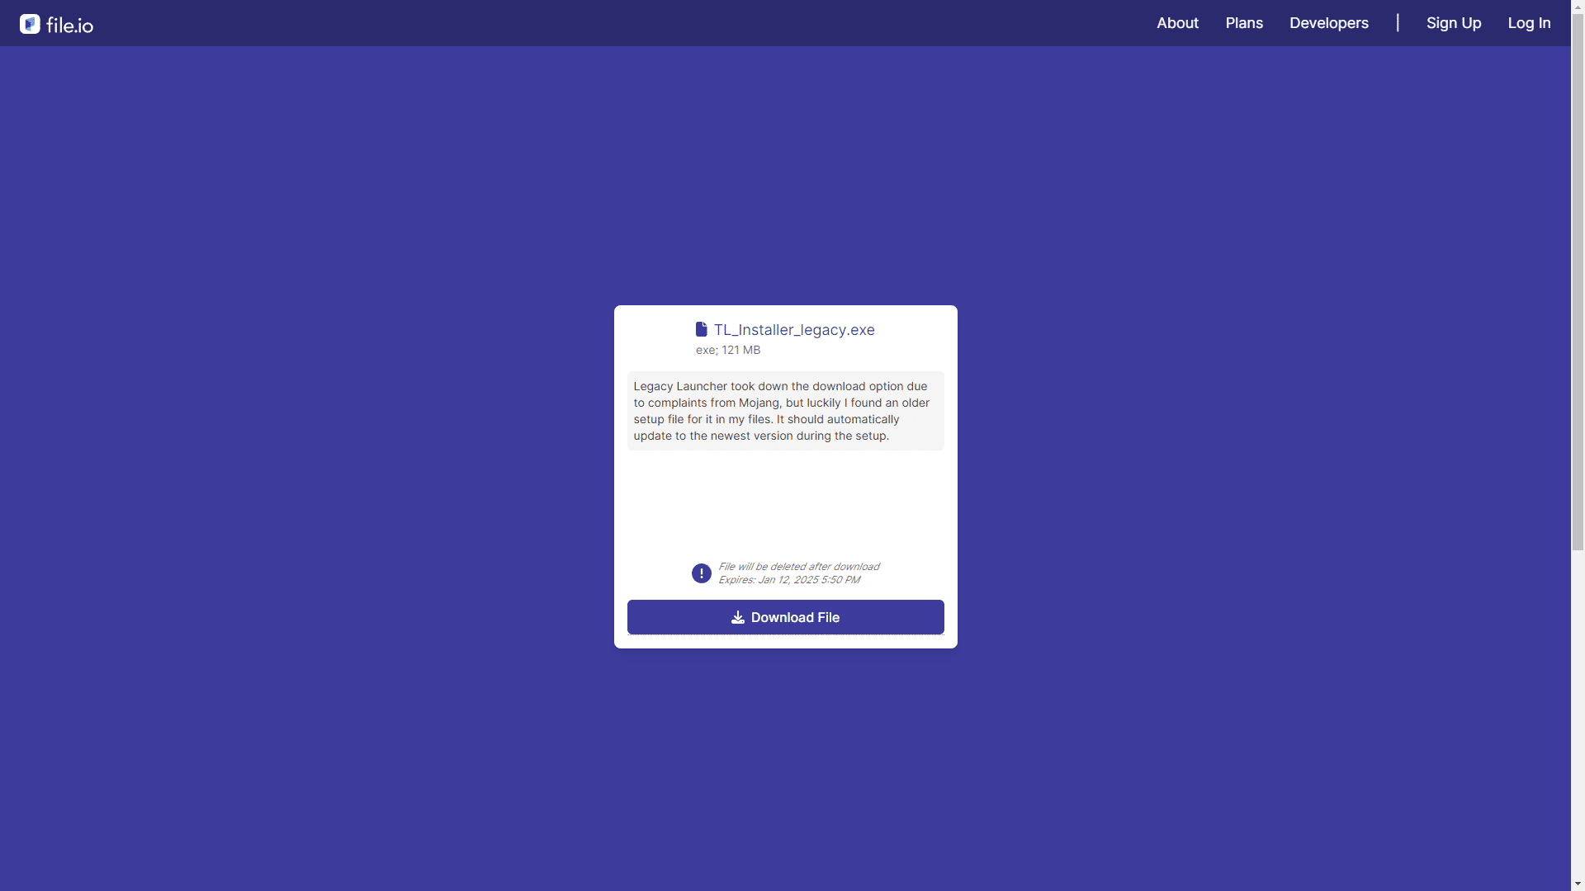The width and height of the screenshot is (1585, 891).
Task: Click the file description text box
Action: tap(785, 410)
